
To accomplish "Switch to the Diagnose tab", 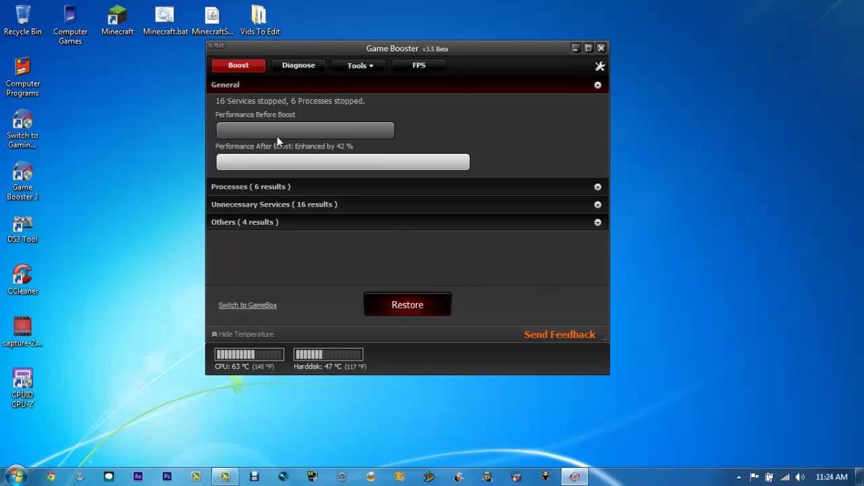I will (x=298, y=65).
